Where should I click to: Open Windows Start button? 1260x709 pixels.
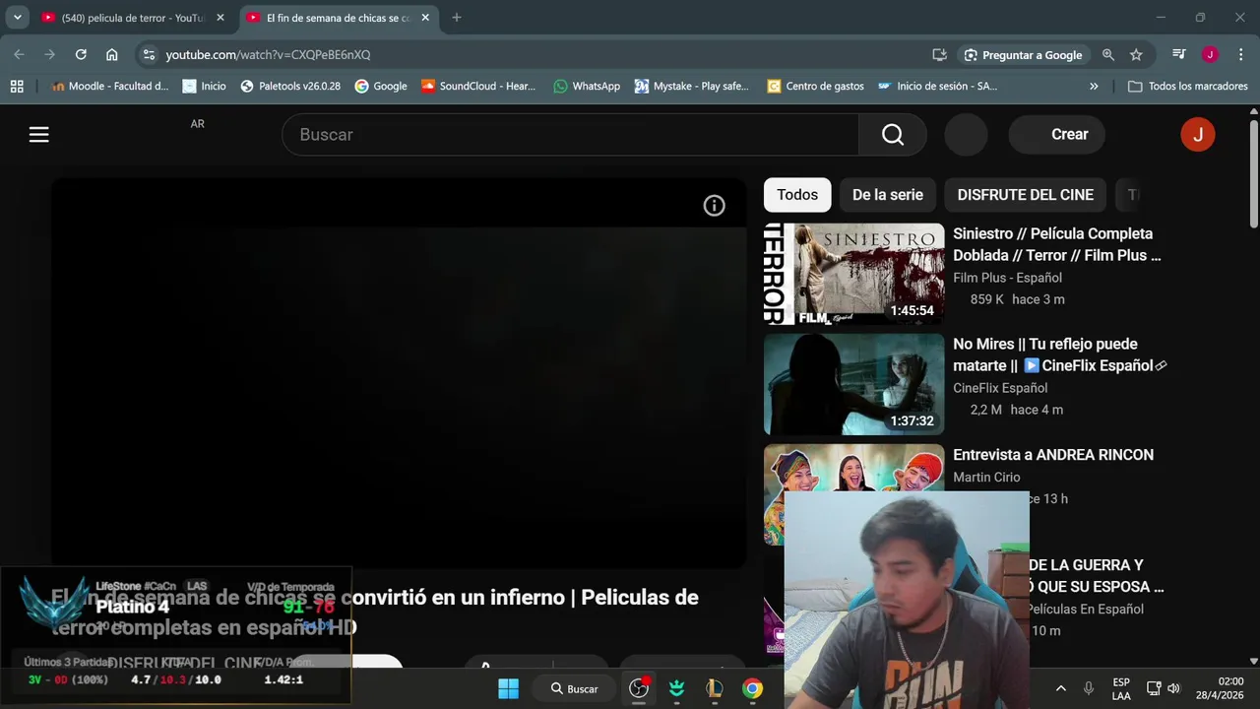tap(508, 688)
